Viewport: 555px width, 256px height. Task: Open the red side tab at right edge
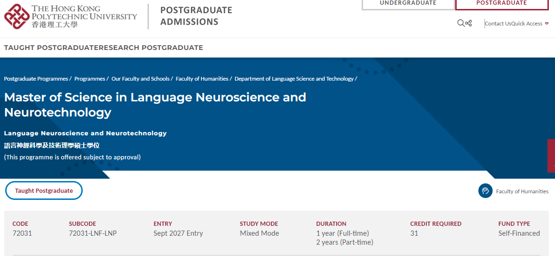click(551, 156)
